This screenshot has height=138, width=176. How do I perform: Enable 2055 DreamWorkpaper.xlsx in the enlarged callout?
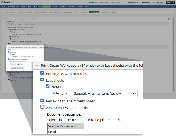pos(42,107)
